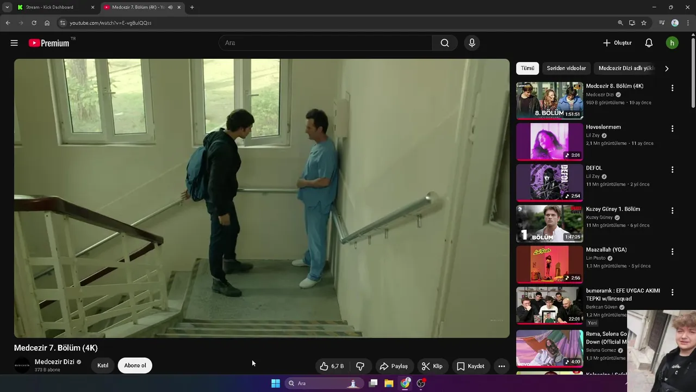The width and height of the screenshot is (696, 392).
Task: Open the media controls icon in toolbar
Action: tap(662, 23)
